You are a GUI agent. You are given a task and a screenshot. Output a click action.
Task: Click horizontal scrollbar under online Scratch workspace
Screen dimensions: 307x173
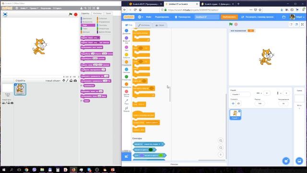[x=212, y=160]
